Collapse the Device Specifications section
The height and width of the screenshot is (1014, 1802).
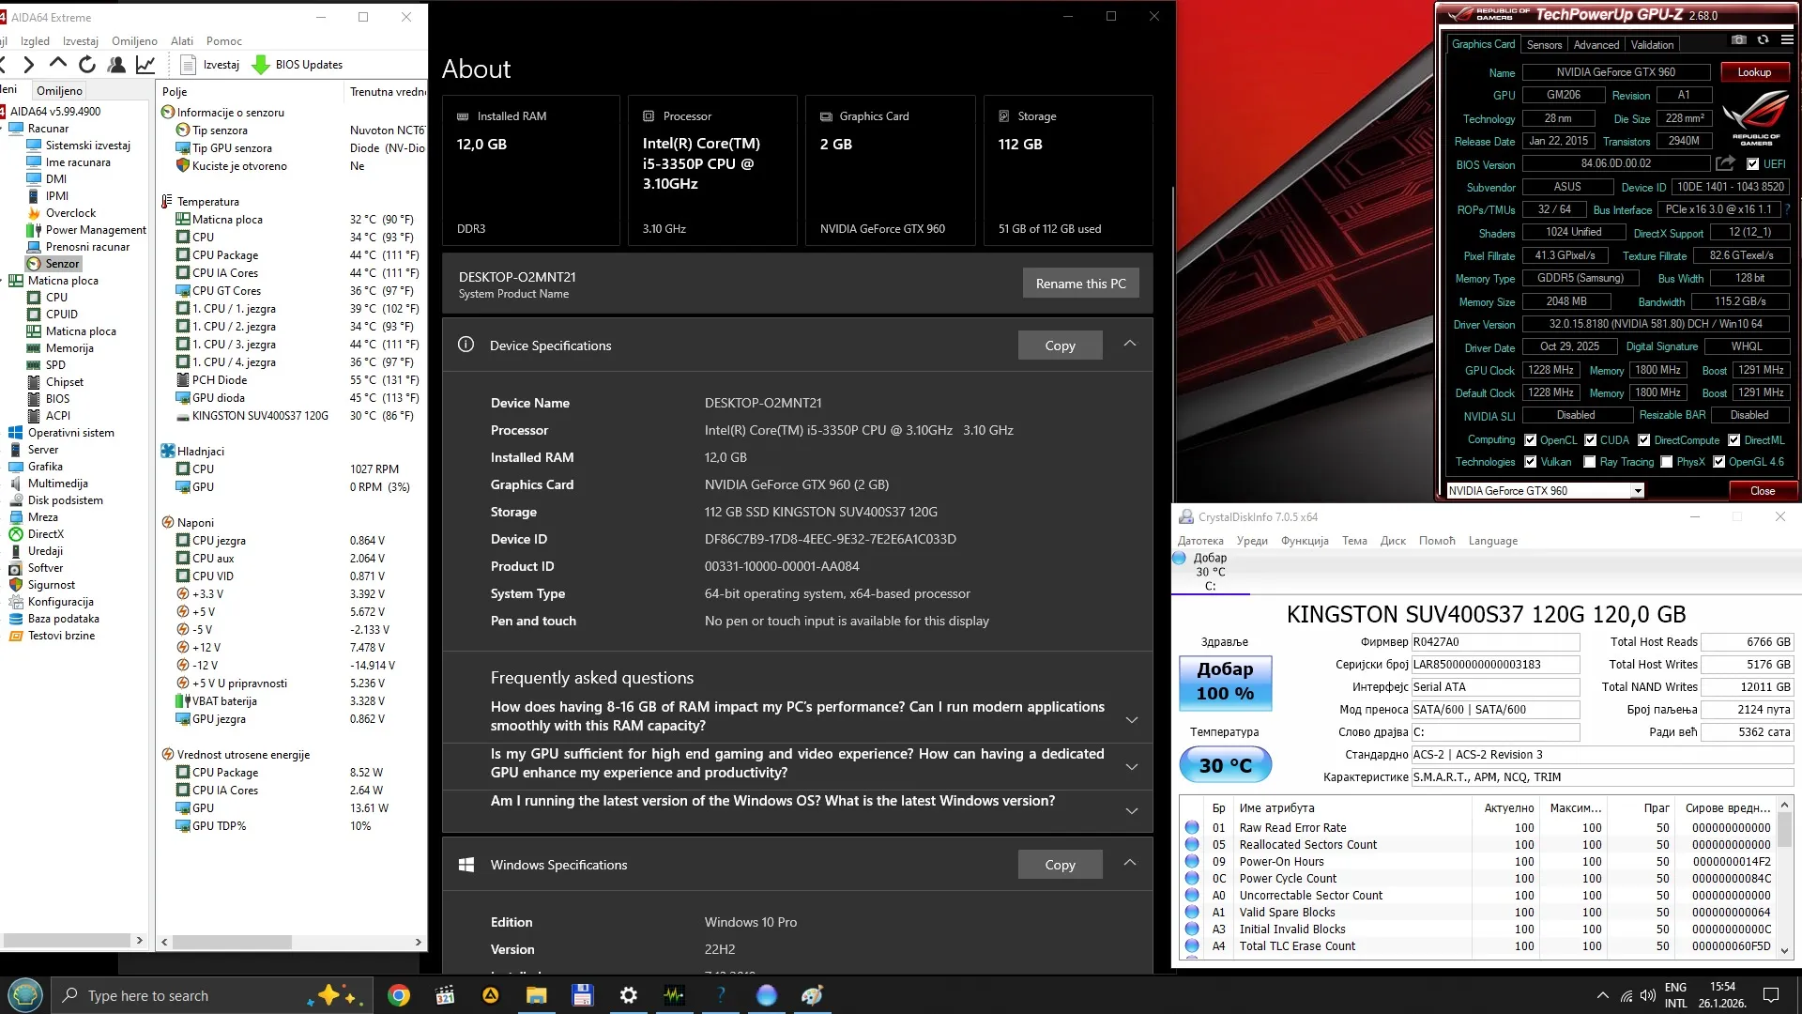(x=1130, y=345)
